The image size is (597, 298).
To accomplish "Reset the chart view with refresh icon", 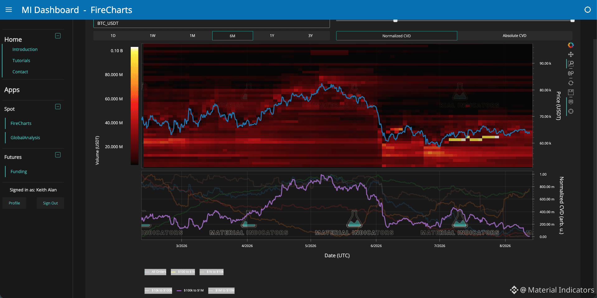I will coord(571,83).
